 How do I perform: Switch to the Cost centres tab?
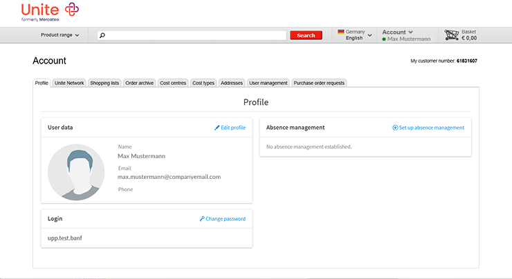coord(173,83)
